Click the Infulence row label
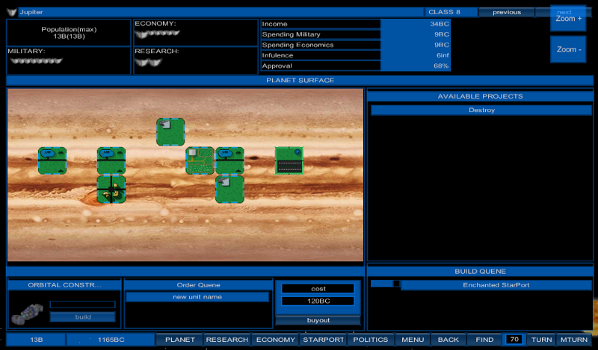The height and width of the screenshot is (350, 598). pyautogui.click(x=321, y=56)
